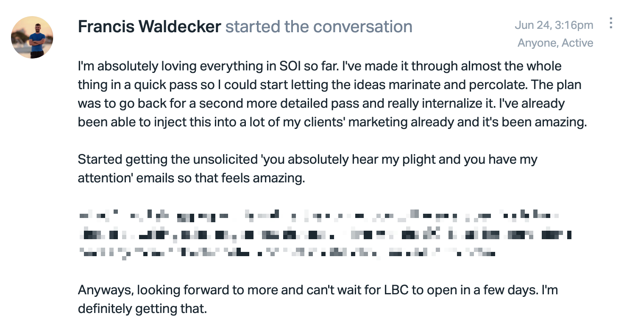Click the second blurred redacted text line

[325, 234]
